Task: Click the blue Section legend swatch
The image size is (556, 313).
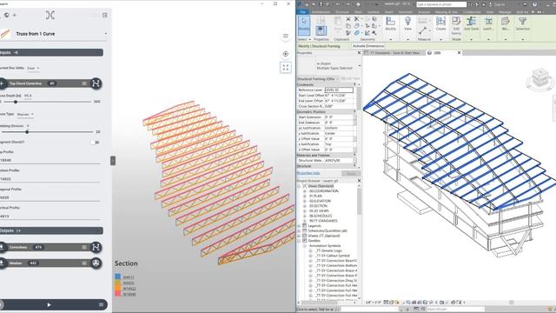Action: tap(118, 276)
